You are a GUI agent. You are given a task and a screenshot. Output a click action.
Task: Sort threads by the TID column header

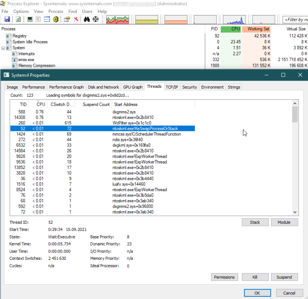[20, 104]
